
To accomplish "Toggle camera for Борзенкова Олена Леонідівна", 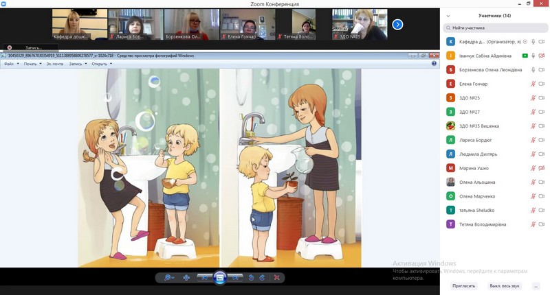I will tap(542, 70).
